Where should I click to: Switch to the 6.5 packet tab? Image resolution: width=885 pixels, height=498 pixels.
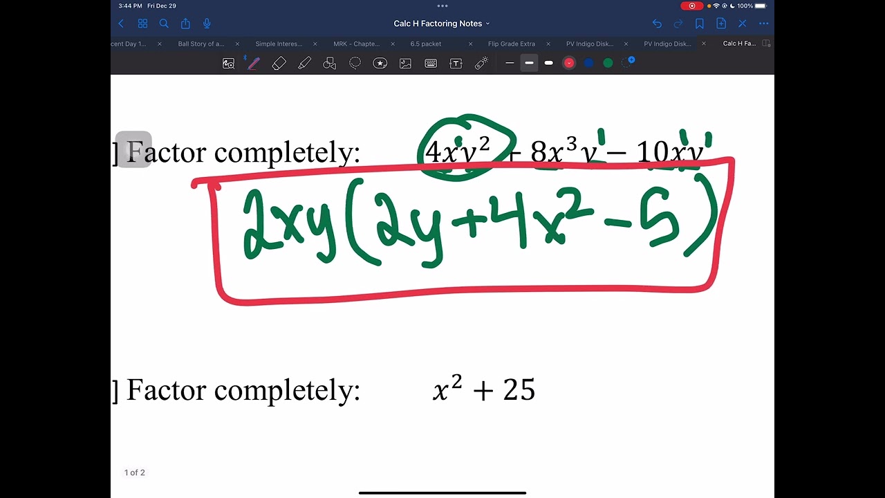426,44
